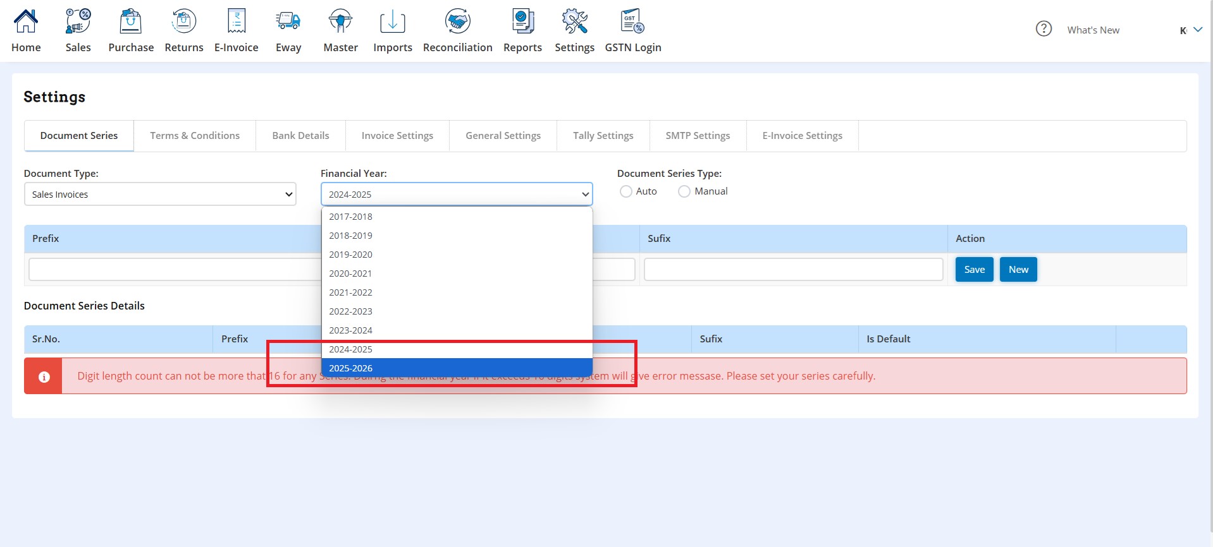Choose 2021-2022 from the year list
The image size is (1213, 547).
pyautogui.click(x=457, y=292)
